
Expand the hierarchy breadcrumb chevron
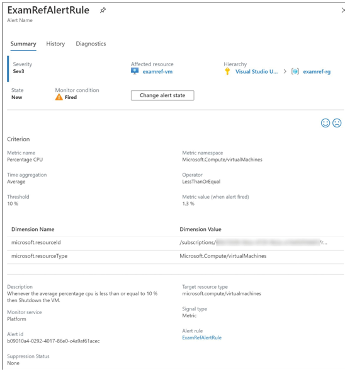pos(285,71)
